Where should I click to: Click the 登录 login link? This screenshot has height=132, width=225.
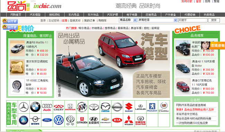tap(43, 21)
